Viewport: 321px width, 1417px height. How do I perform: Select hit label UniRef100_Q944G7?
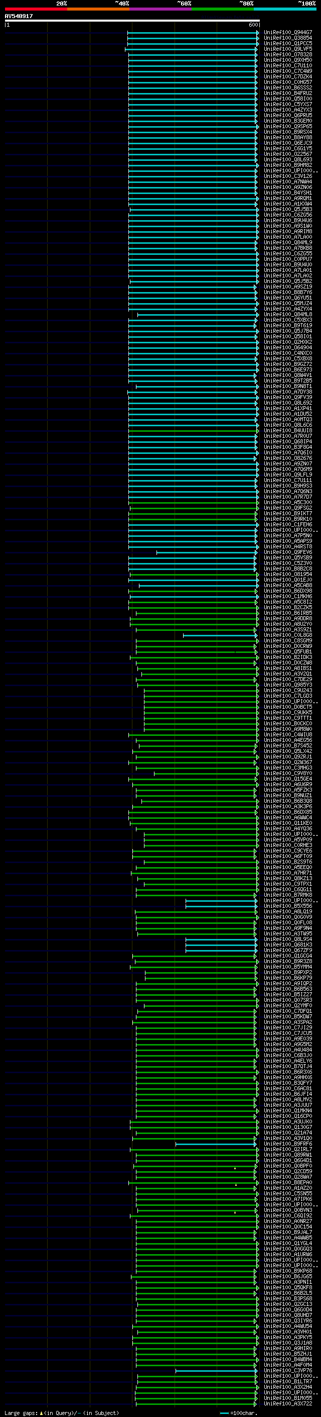(288, 33)
